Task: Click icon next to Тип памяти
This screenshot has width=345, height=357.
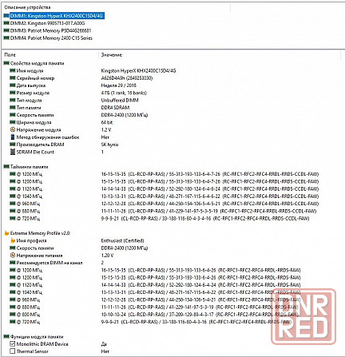Action: point(13,108)
